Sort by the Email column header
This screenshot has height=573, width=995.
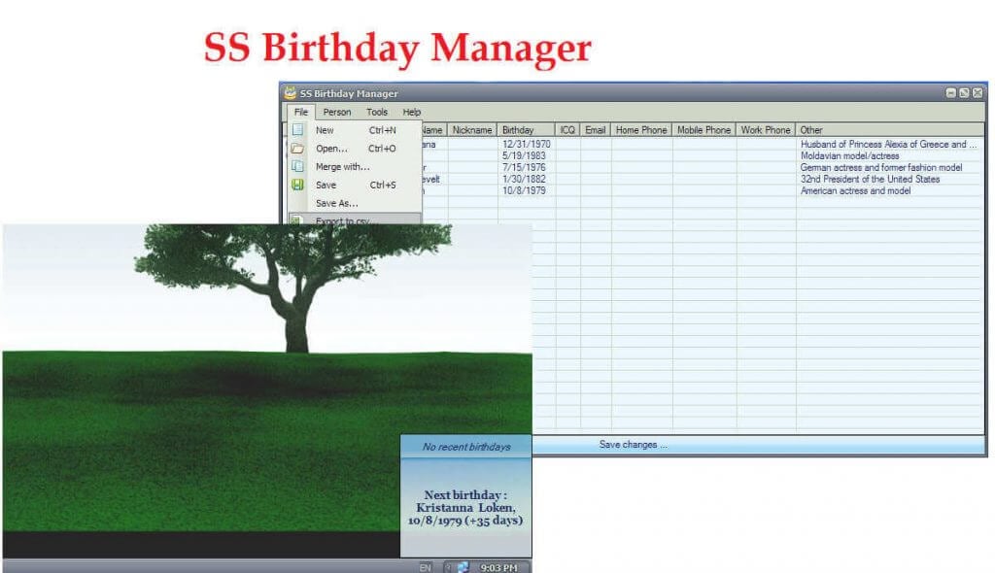596,129
